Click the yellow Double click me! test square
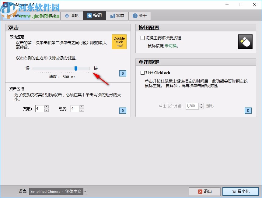262x198 pixels. 119,42
